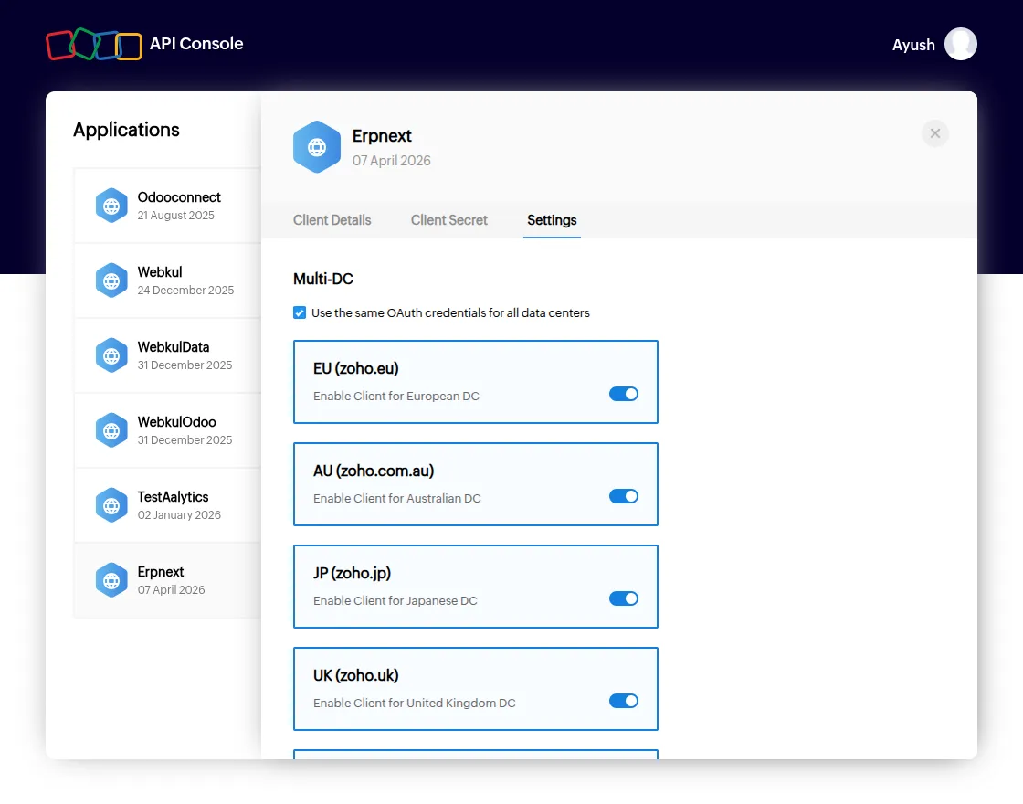Disable the AU (zoho.com.au) client toggle
Screen dimensions: 1023x804
[624, 496]
